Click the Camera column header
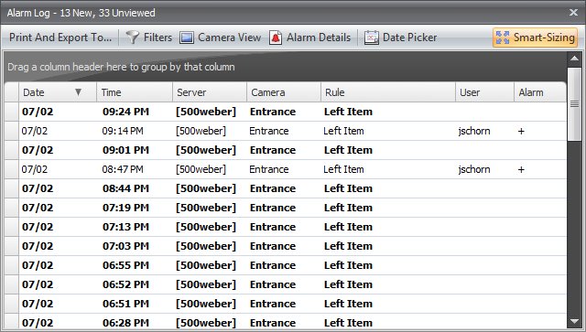The width and height of the screenshot is (586, 332). 284,92
